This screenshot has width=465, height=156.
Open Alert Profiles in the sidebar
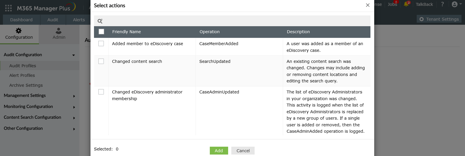pyautogui.click(x=22, y=75)
